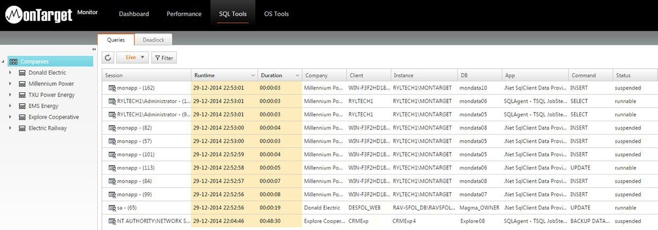
Task: Sort by the Company column header
Action: tap(324, 75)
